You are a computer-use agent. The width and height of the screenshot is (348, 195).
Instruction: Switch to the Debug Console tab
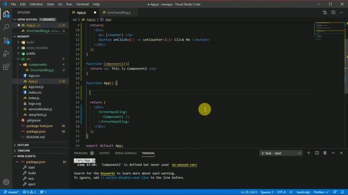[x=126, y=153]
